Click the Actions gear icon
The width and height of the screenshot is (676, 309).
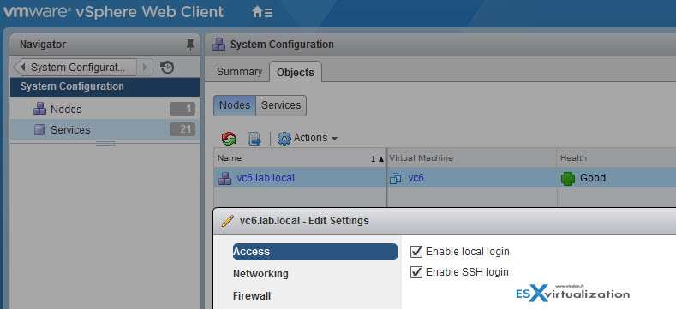pyautogui.click(x=284, y=139)
